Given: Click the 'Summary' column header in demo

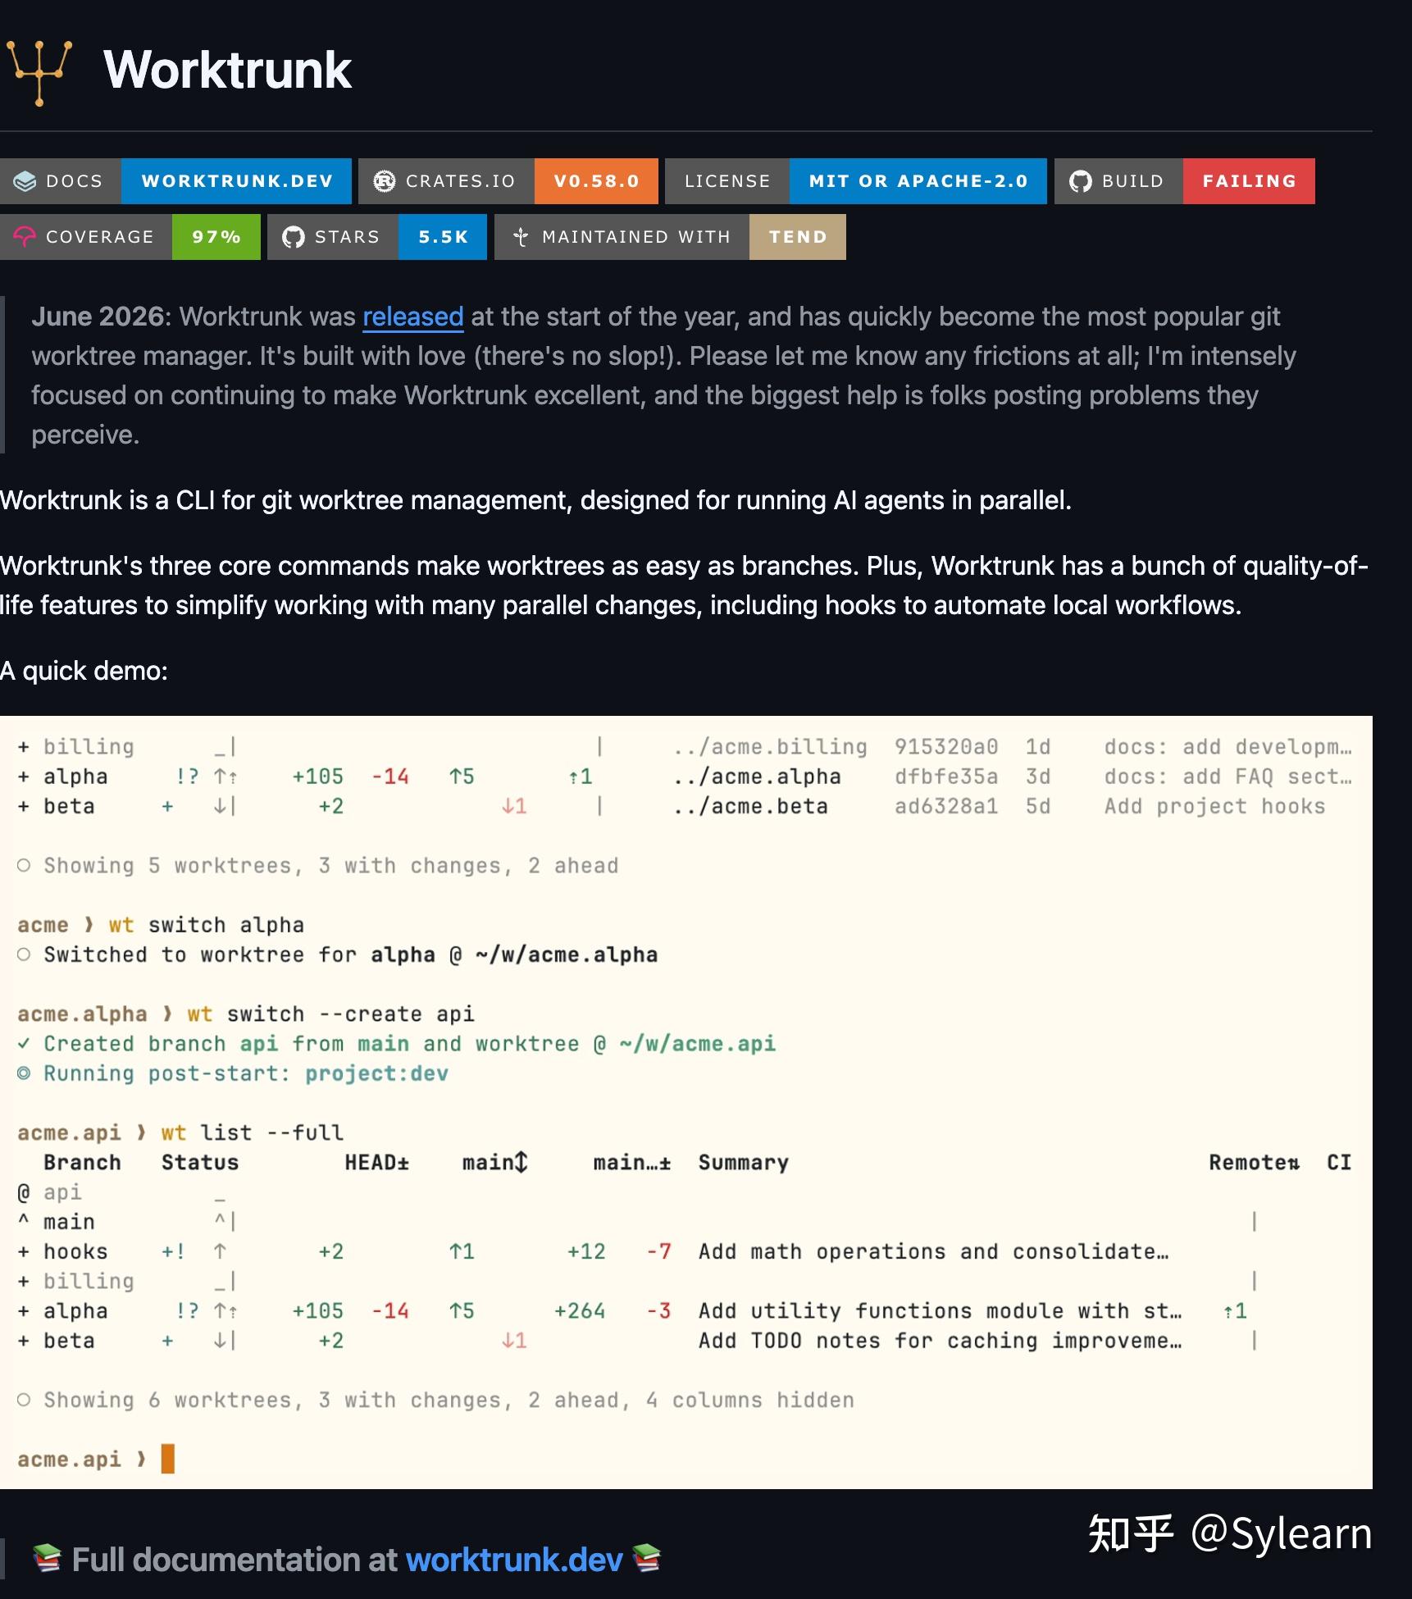Looking at the screenshot, I should pos(744,1163).
